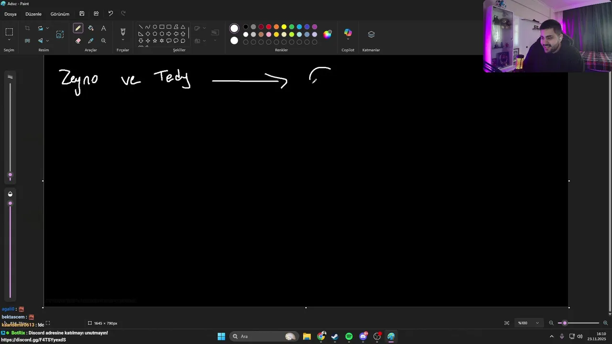Open the %100 zoom level dropdown

(528, 323)
